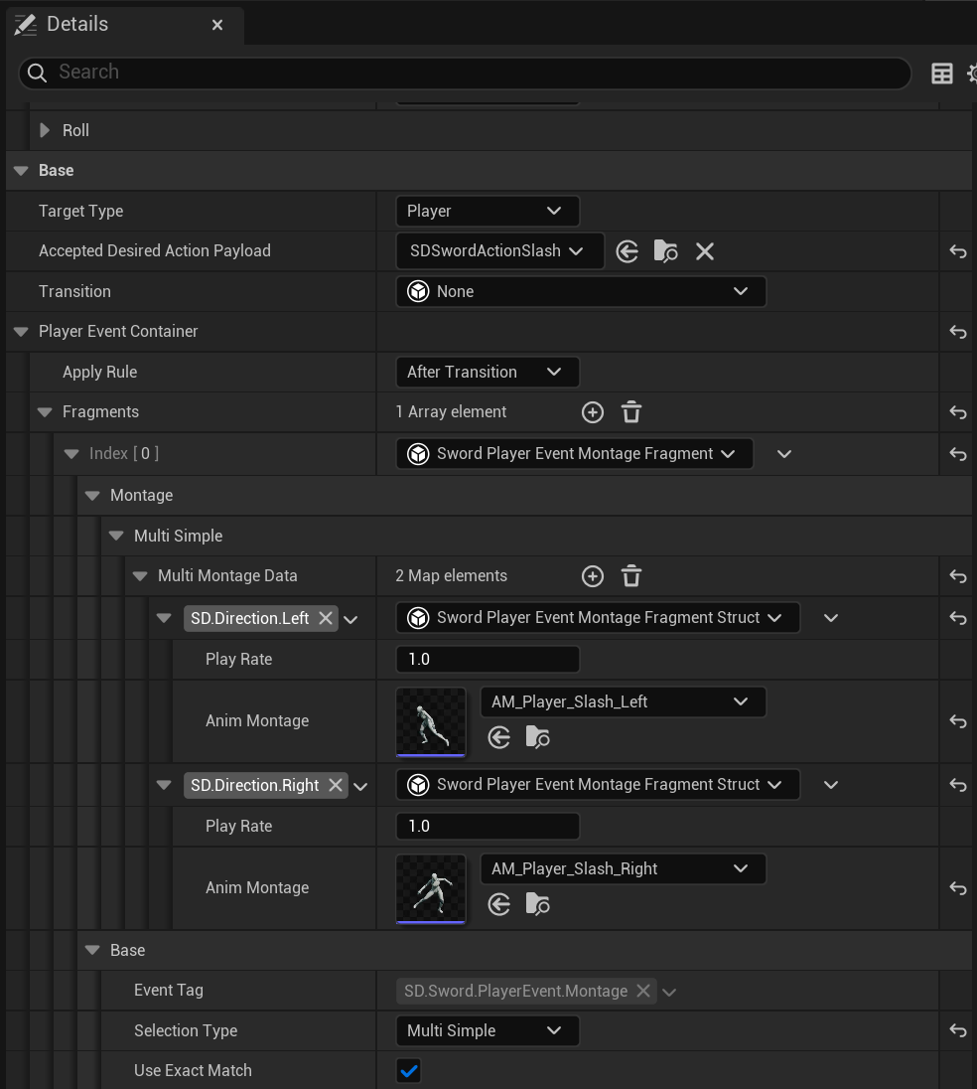
Task: Open property matrix table view settings
Action: [941, 74]
